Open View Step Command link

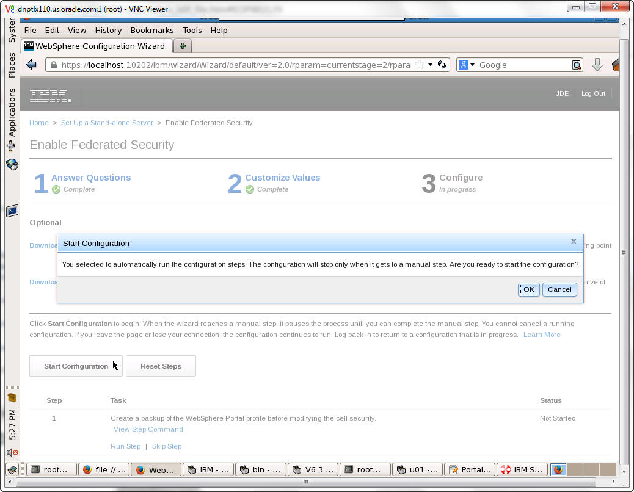148,429
